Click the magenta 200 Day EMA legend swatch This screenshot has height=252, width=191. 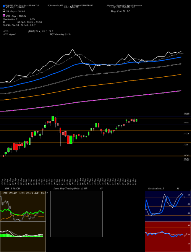(x=4, y=16)
